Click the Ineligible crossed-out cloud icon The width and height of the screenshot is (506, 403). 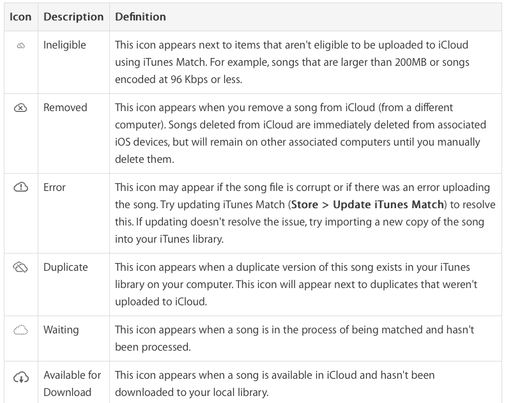[20, 46]
